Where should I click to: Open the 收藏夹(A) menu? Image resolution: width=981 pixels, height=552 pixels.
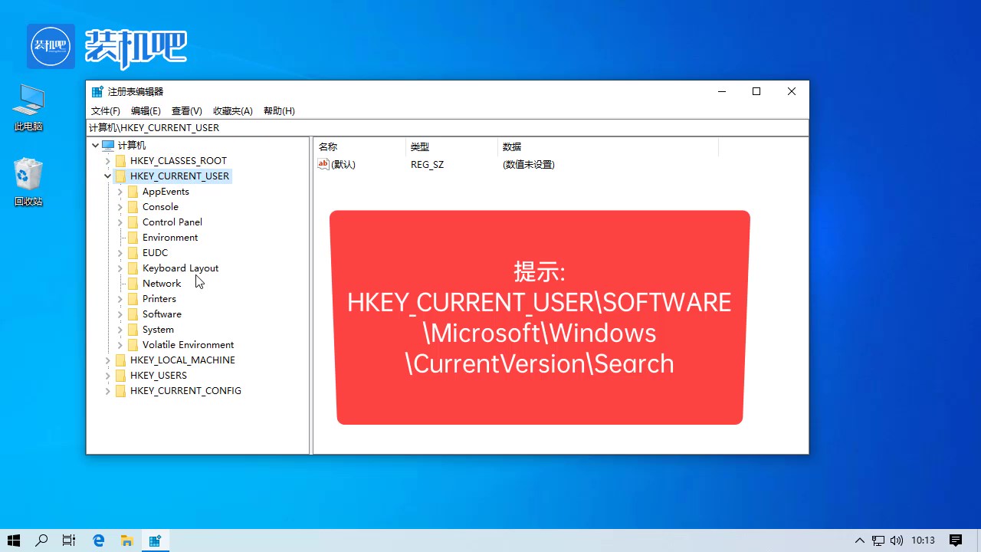(233, 110)
